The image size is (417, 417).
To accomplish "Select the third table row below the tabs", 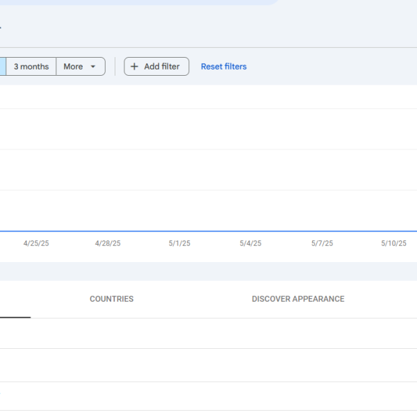I will tap(208, 396).
